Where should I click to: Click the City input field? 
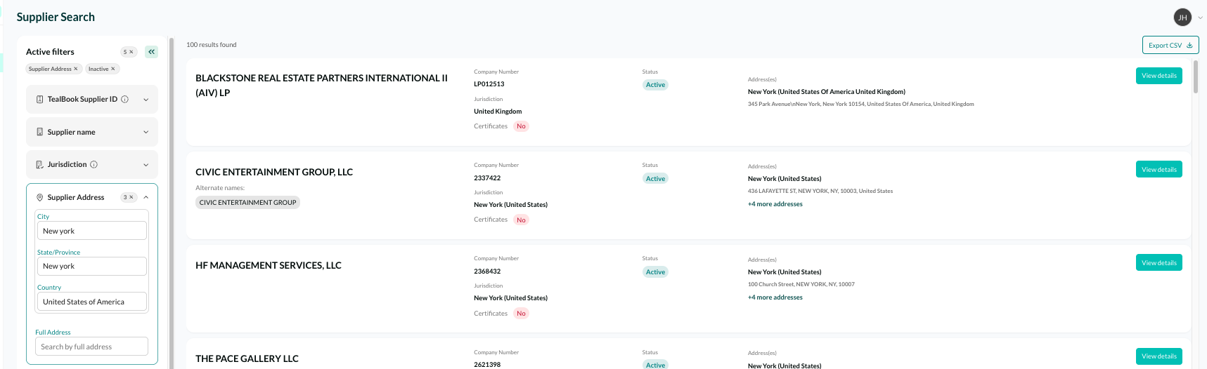coord(91,231)
